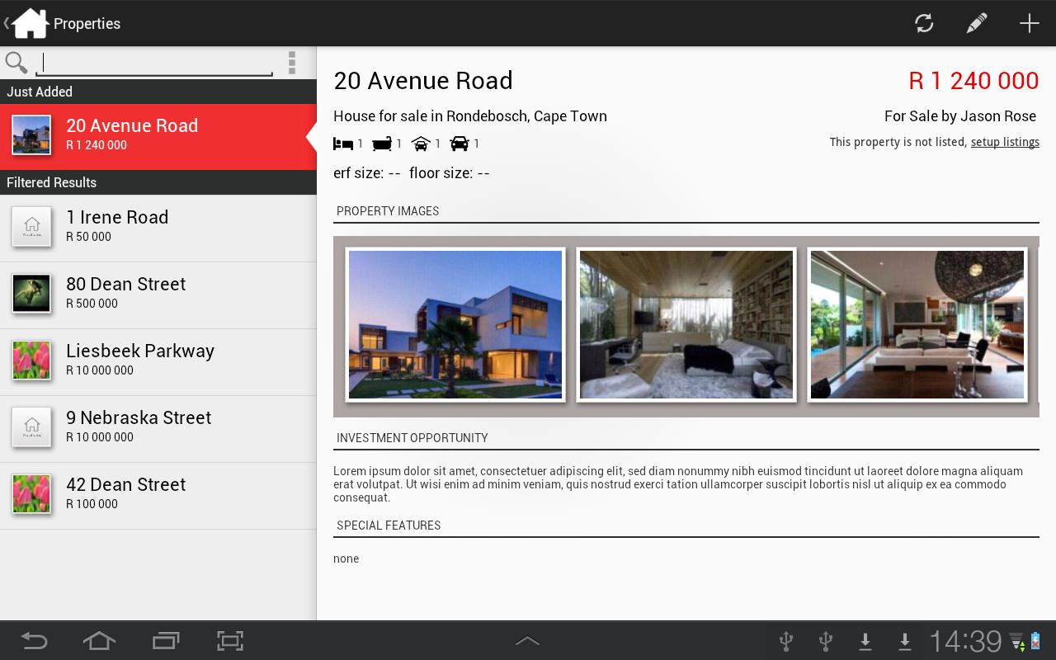The image size is (1056, 660).
Task: Expand the bottom bar chevron handle
Action: pyautogui.click(x=527, y=641)
